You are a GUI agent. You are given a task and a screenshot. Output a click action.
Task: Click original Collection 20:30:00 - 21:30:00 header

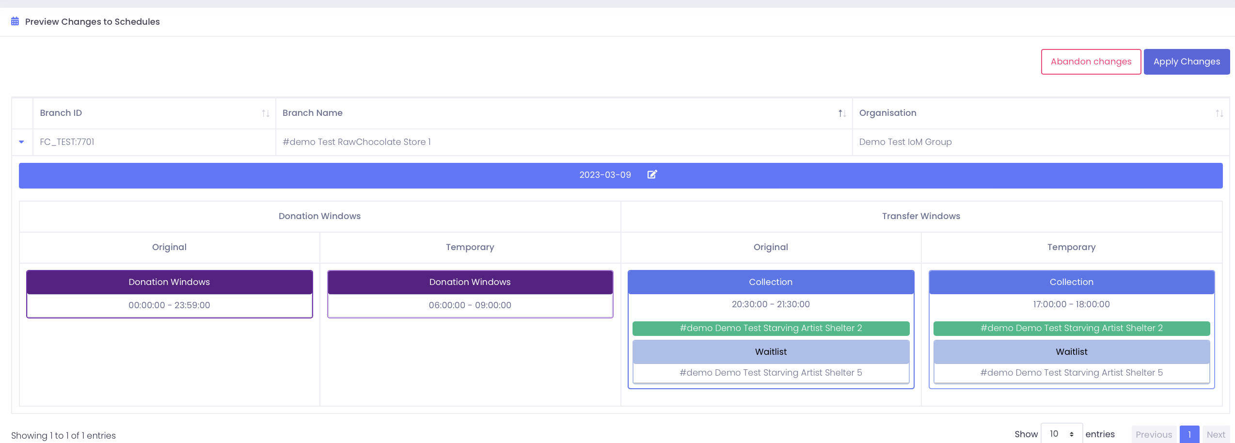pos(770,282)
